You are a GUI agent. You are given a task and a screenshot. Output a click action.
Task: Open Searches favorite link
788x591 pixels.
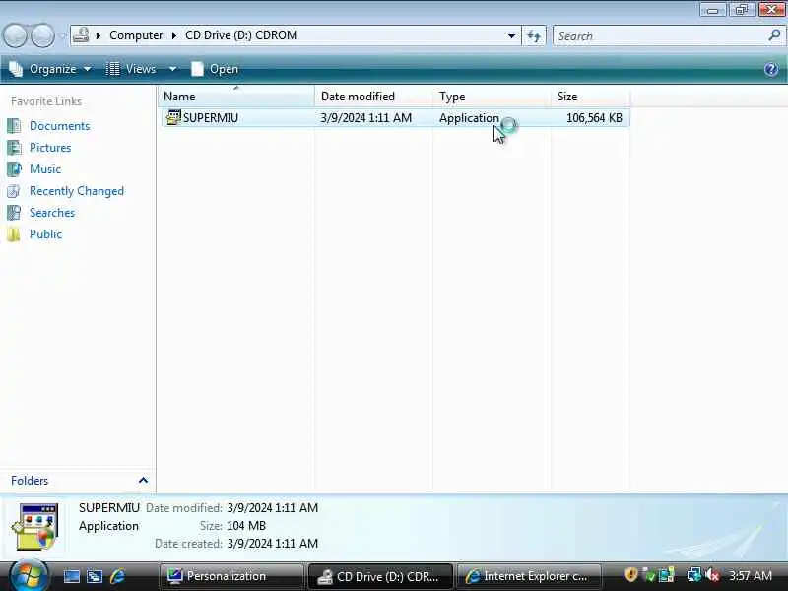tap(52, 213)
